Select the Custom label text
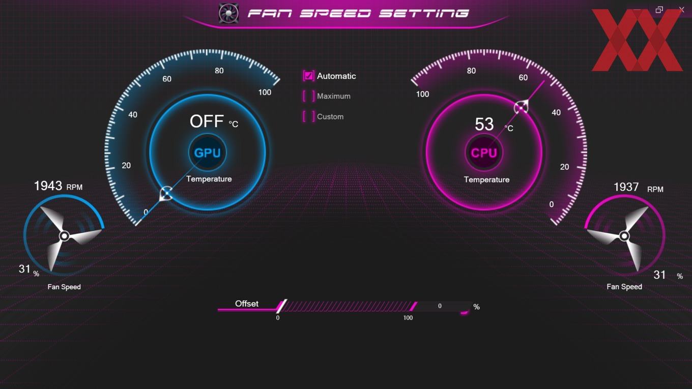The width and height of the screenshot is (692, 389). point(330,116)
